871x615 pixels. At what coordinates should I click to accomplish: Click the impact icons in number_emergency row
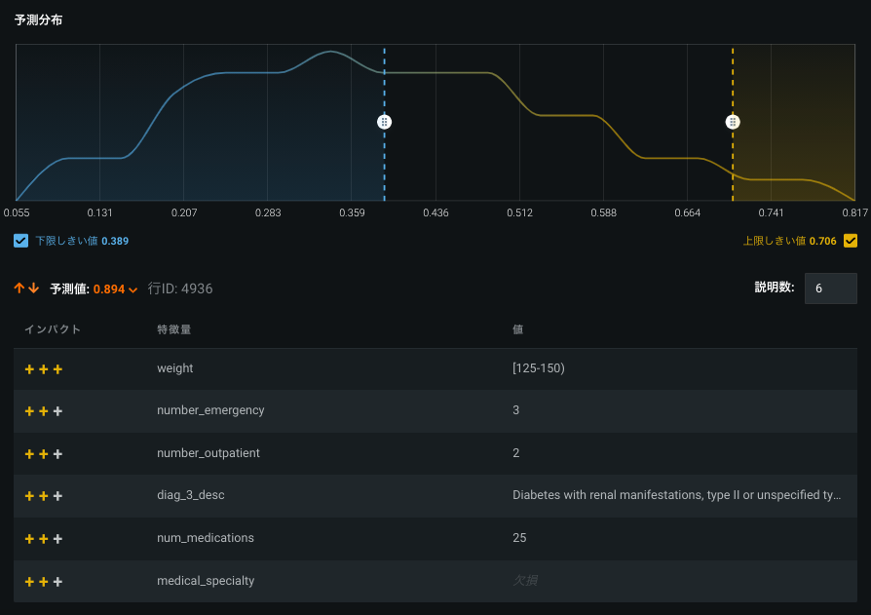pos(44,411)
